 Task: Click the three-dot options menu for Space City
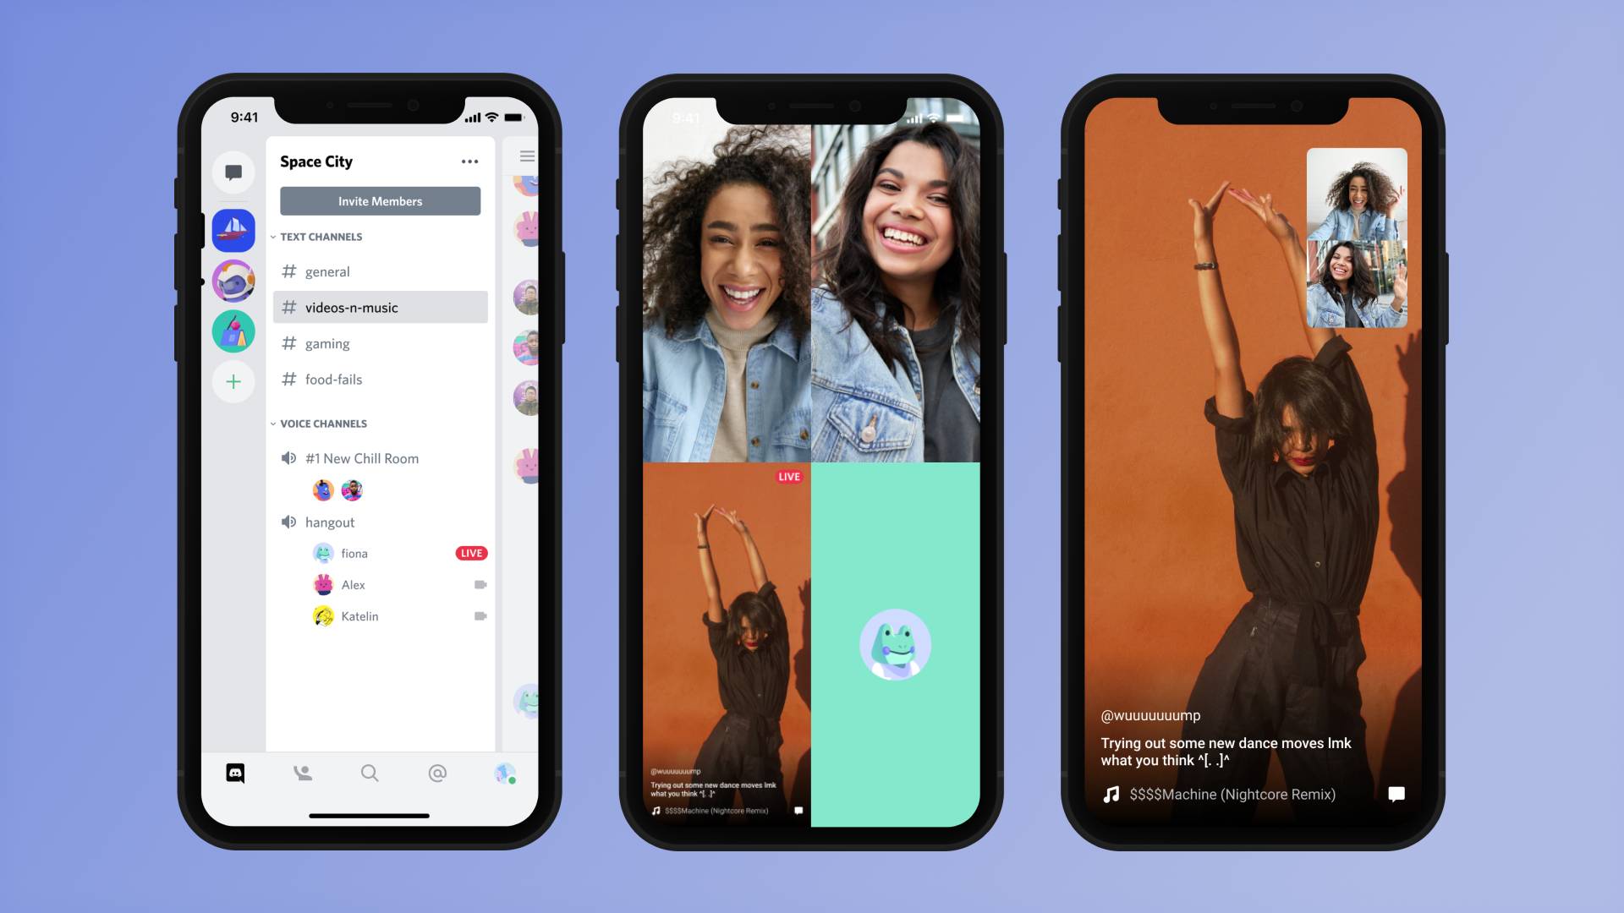469,161
